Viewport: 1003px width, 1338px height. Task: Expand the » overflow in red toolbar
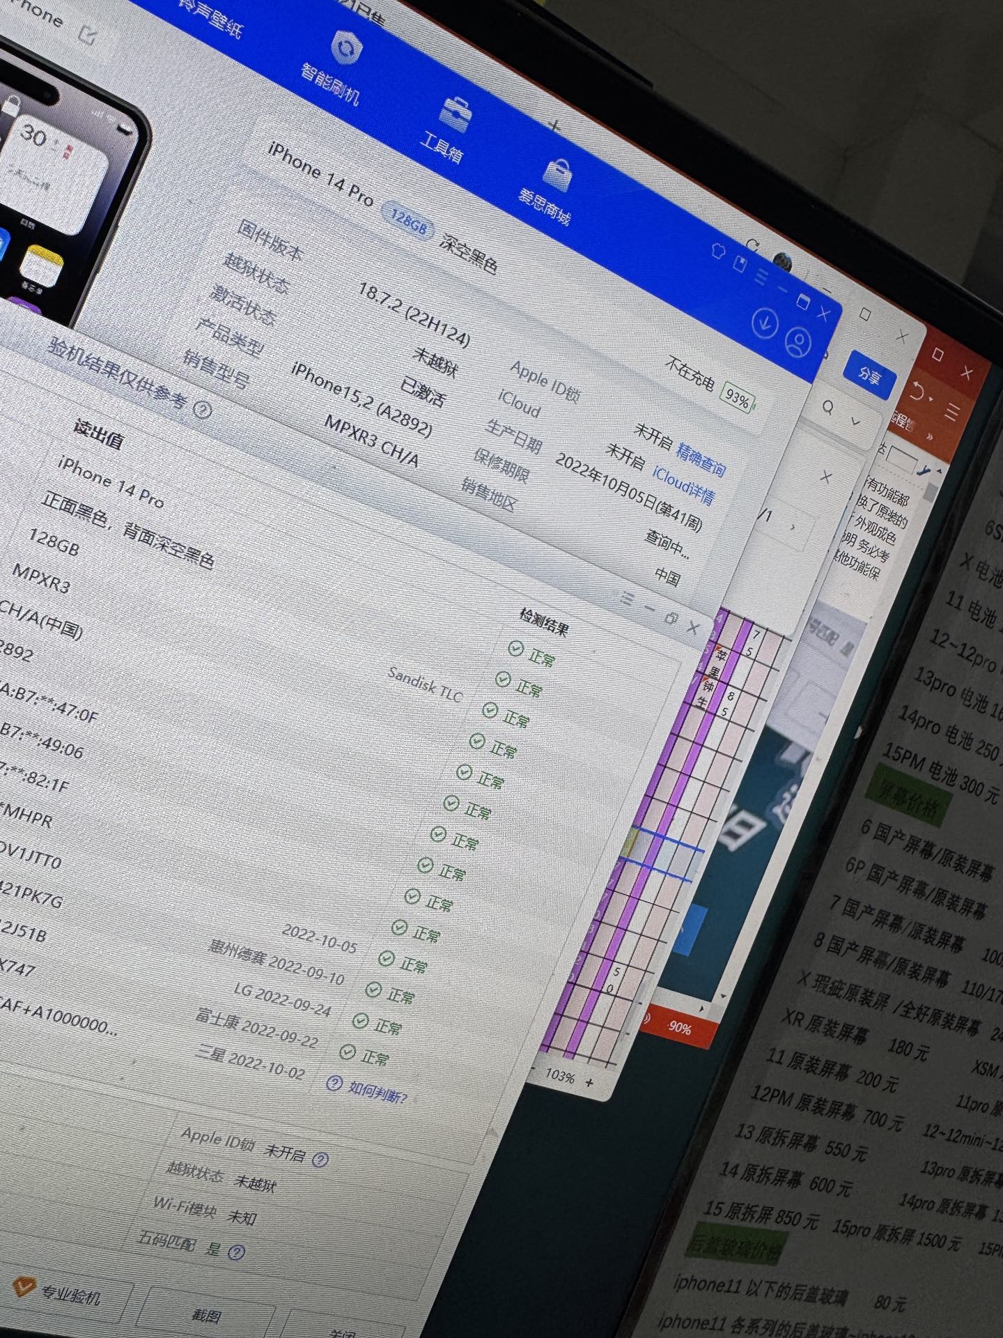click(x=928, y=437)
